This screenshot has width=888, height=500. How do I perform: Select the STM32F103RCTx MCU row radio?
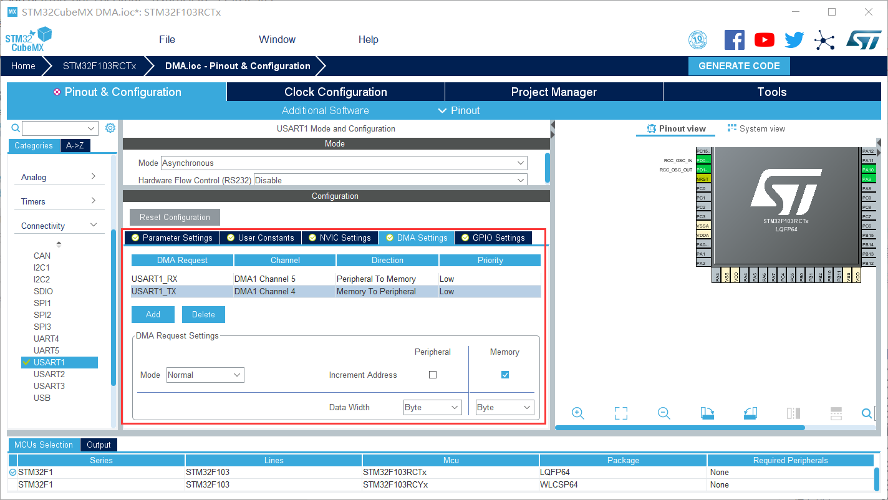point(13,473)
